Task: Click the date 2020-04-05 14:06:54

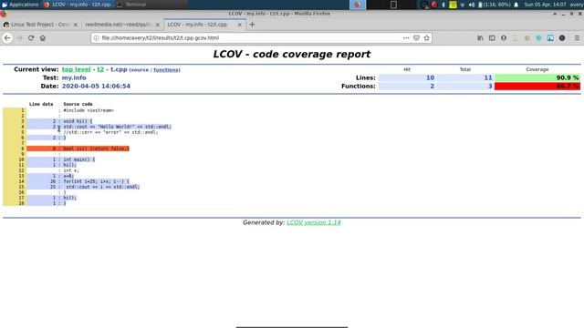Action: tap(96, 86)
